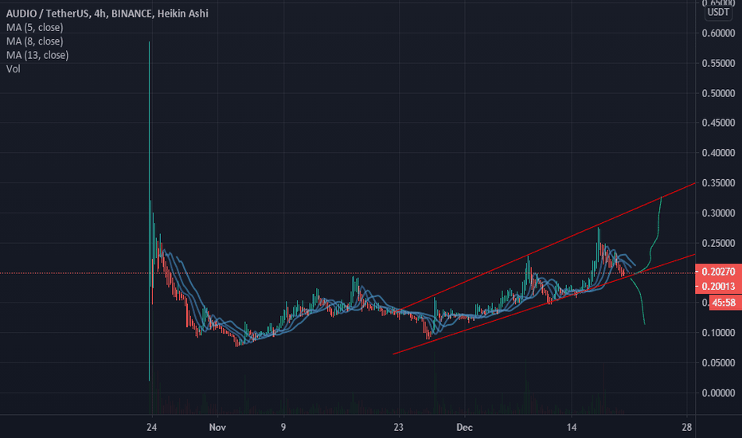Image resolution: width=742 pixels, height=438 pixels.
Task: Click the 45:58 countdown timer label
Action: tap(725, 302)
